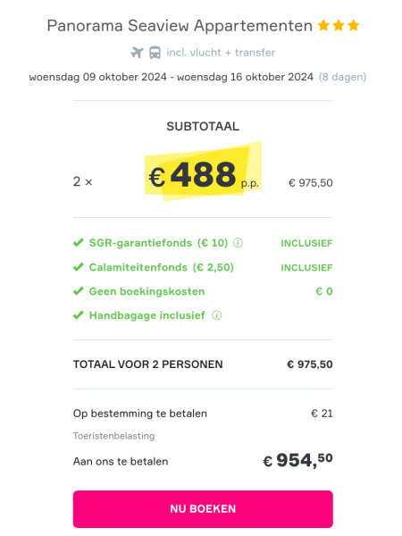Click checkmark next to Handbagage inclusief
Viewport: 402px width, 536px height.
click(79, 314)
